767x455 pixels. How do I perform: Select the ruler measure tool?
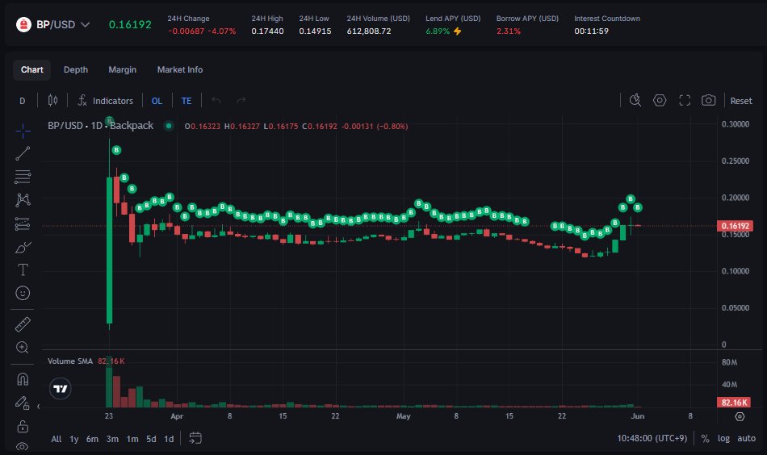[23, 324]
